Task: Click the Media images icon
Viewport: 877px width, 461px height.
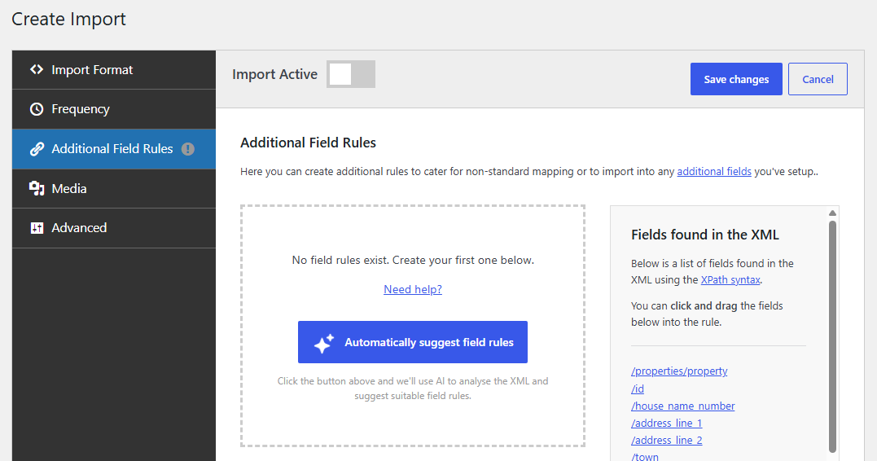Action: tap(37, 188)
